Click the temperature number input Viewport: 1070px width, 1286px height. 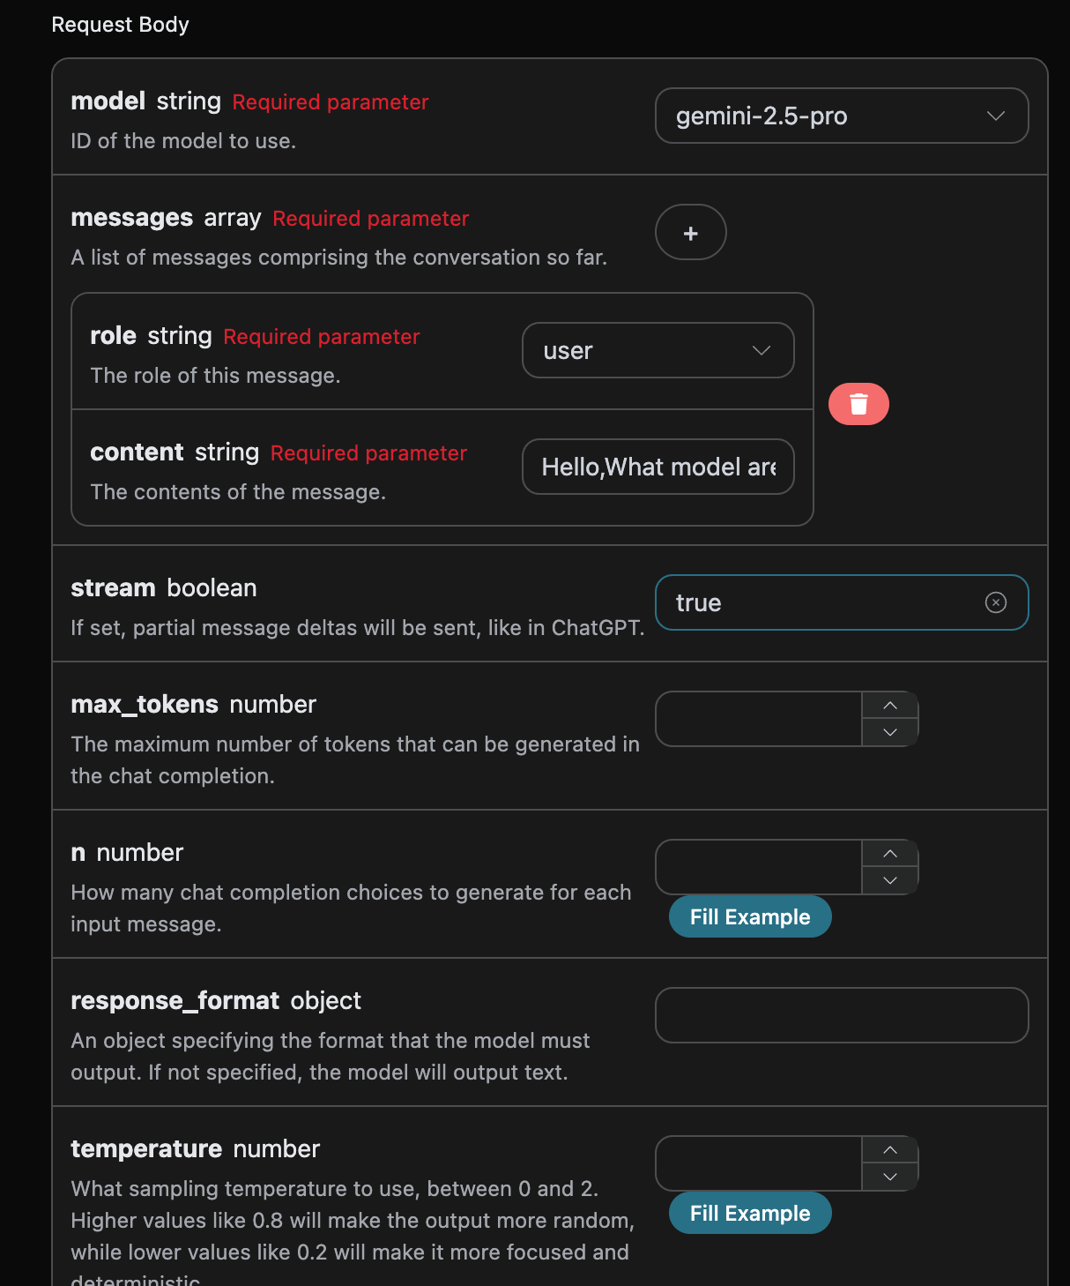pos(758,1163)
